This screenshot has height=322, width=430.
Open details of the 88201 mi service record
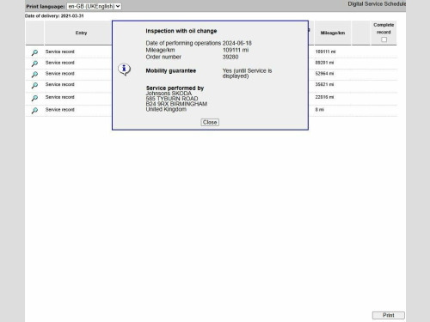coord(34,64)
